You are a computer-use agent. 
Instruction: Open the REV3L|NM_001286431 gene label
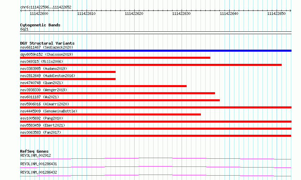[39, 164]
